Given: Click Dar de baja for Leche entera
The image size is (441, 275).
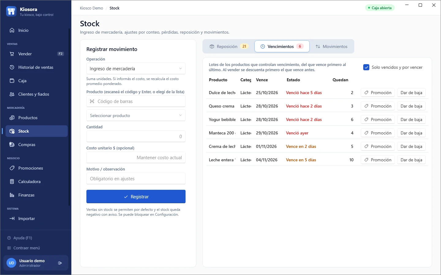Looking at the screenshot, I should [411, 160].
